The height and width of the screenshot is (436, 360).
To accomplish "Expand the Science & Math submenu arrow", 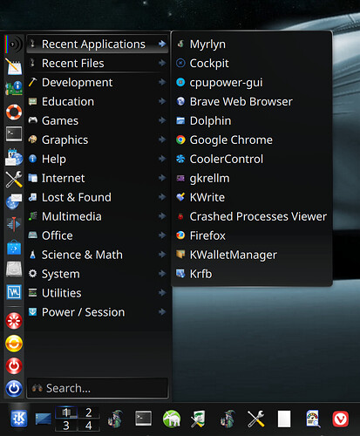I will [162, 255].
